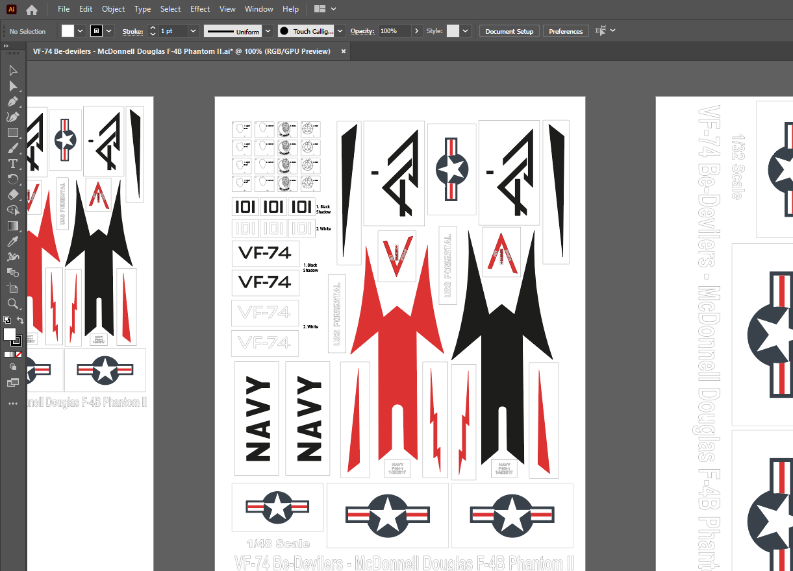Pick the Type tool
793x571 pixels.
[x=12, y=164]
